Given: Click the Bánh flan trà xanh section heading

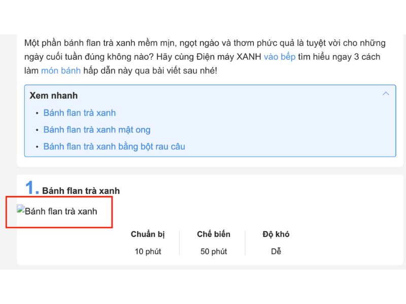Looking at the screenshot, I should [x=81, y=191].
